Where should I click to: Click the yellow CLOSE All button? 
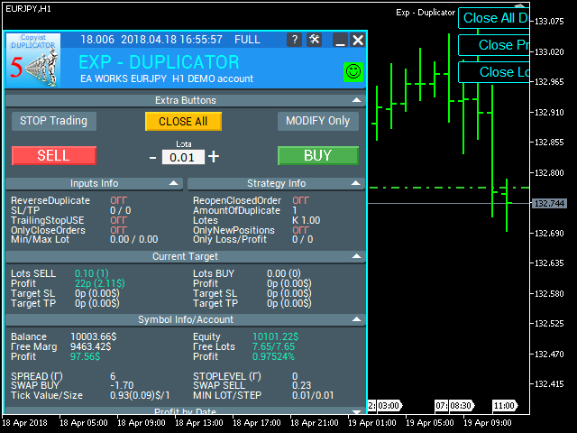[183, 121]
